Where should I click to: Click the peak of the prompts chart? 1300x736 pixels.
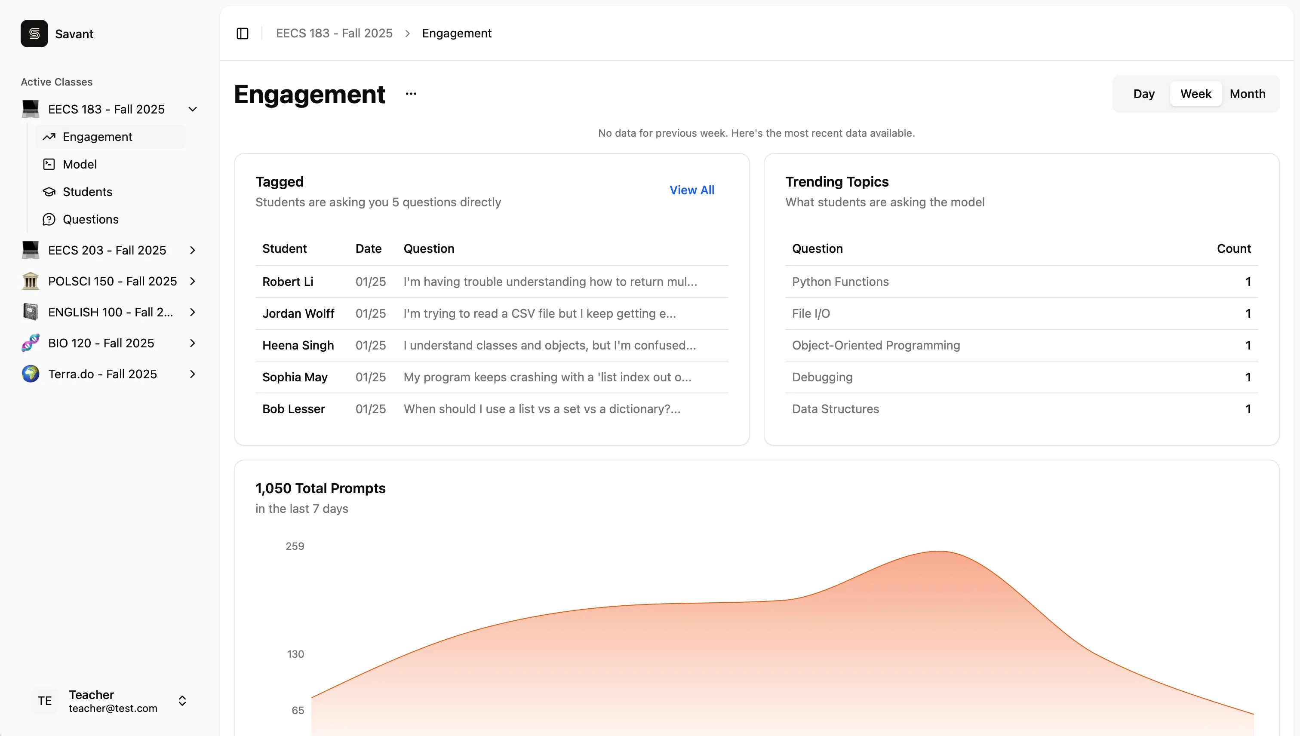[x=939, y=551]
